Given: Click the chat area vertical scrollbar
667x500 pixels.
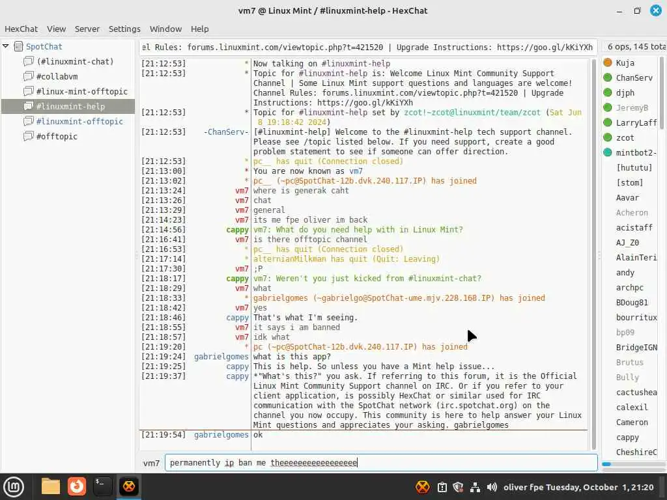Looking at the screenshot, I should [x=594, y=255].
